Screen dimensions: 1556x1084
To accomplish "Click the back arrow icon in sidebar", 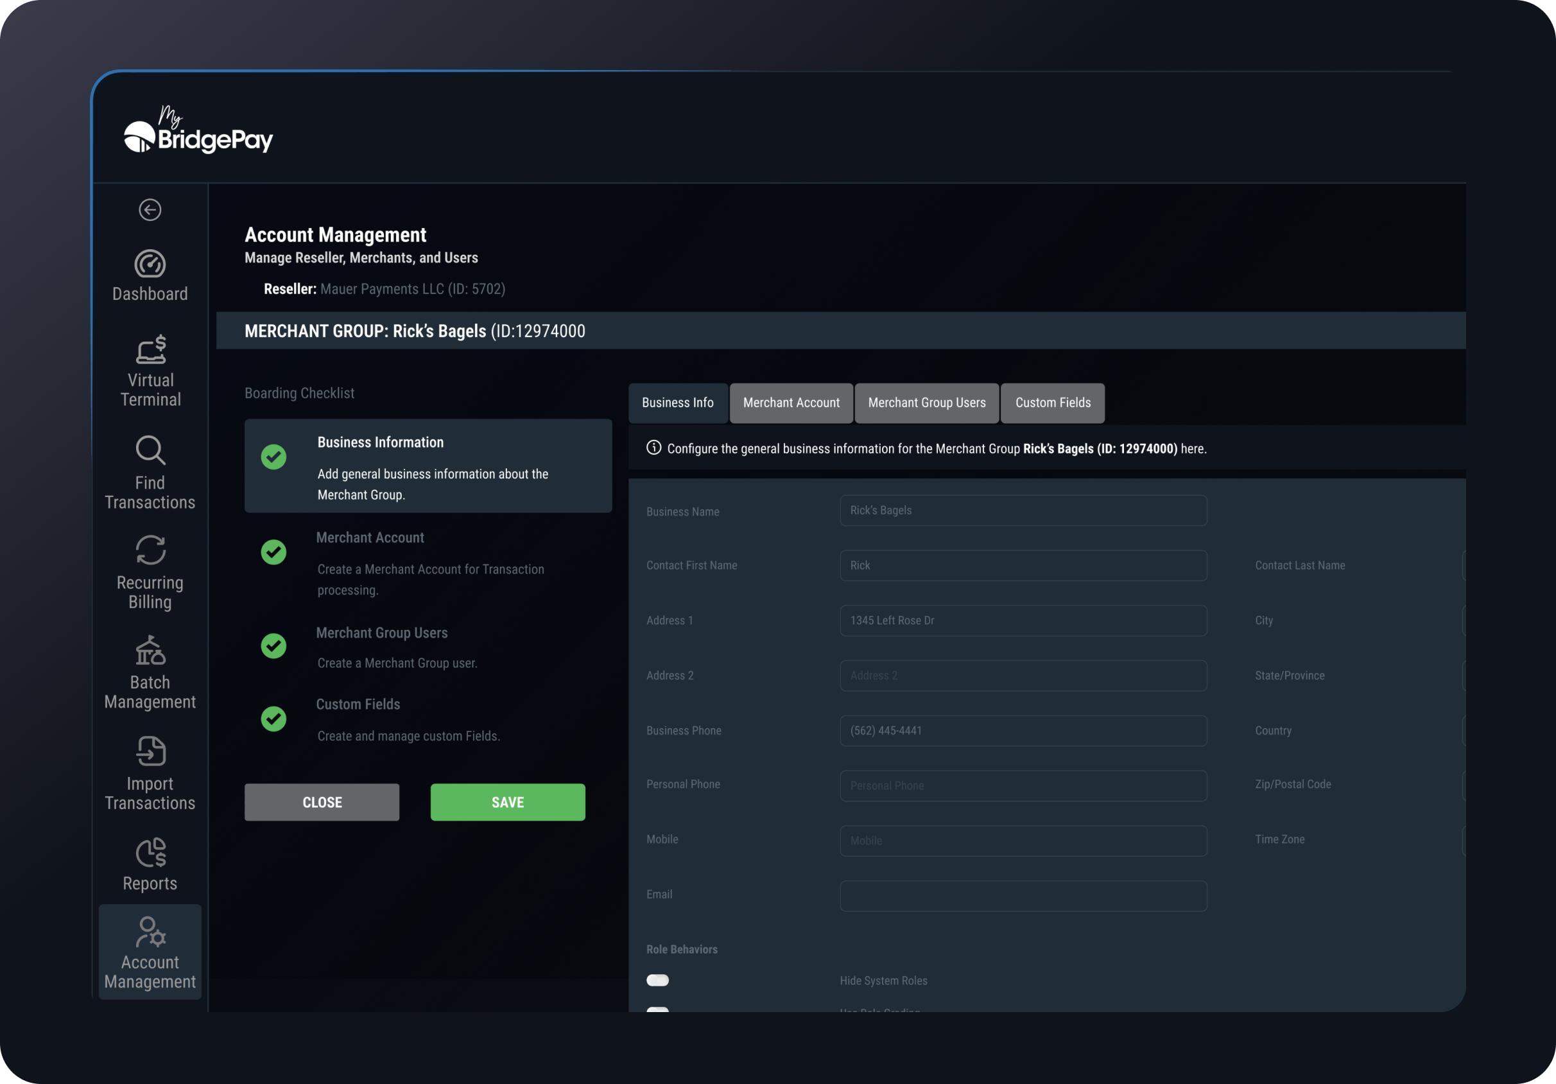I will (x=150, y=209).
